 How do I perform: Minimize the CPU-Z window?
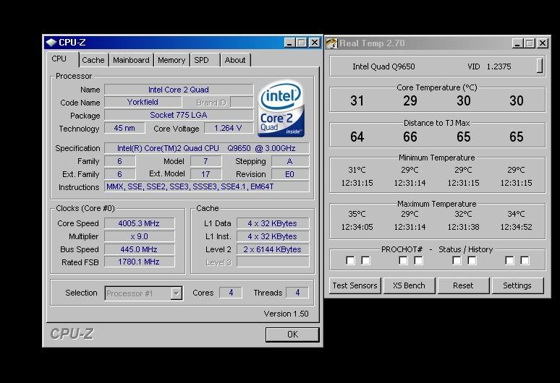coord(289,43)
